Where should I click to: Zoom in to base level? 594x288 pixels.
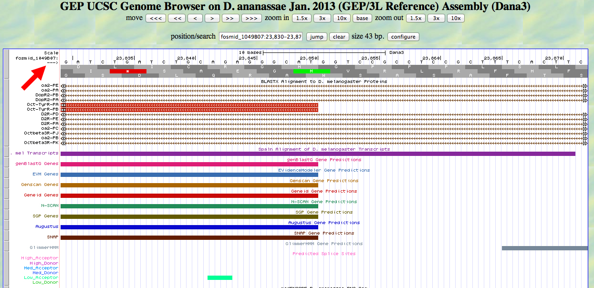[363, 18]
